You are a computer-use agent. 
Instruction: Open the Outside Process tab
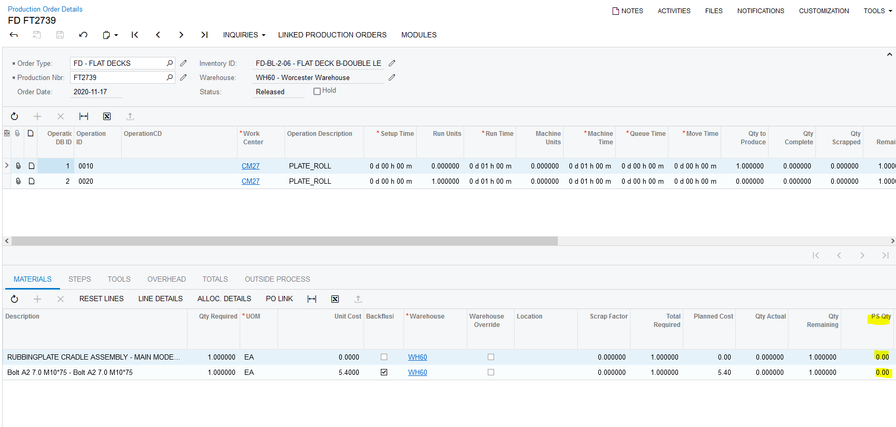[x=277, y=279]
